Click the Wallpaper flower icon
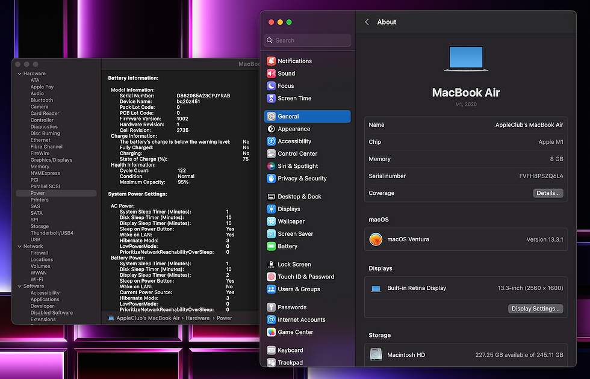The width and height of the screenshot is (590, 379). [x=271, y=221]
